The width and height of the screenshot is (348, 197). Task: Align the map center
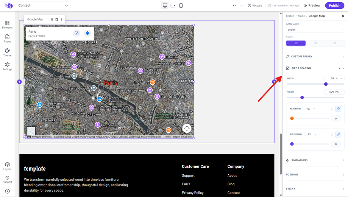[x=315, y=43]
